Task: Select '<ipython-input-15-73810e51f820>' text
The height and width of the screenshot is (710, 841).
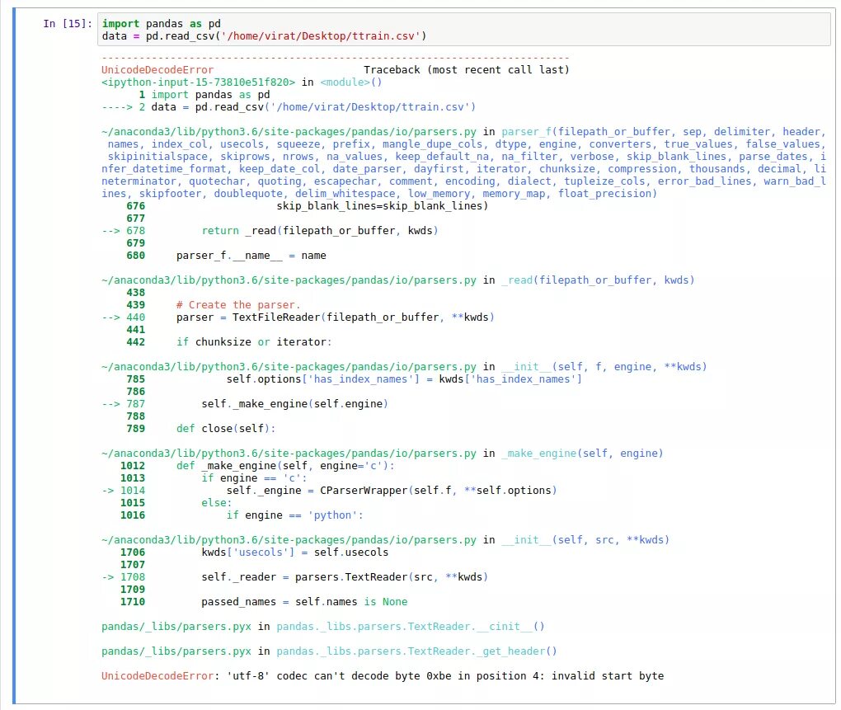Action: 199,82
